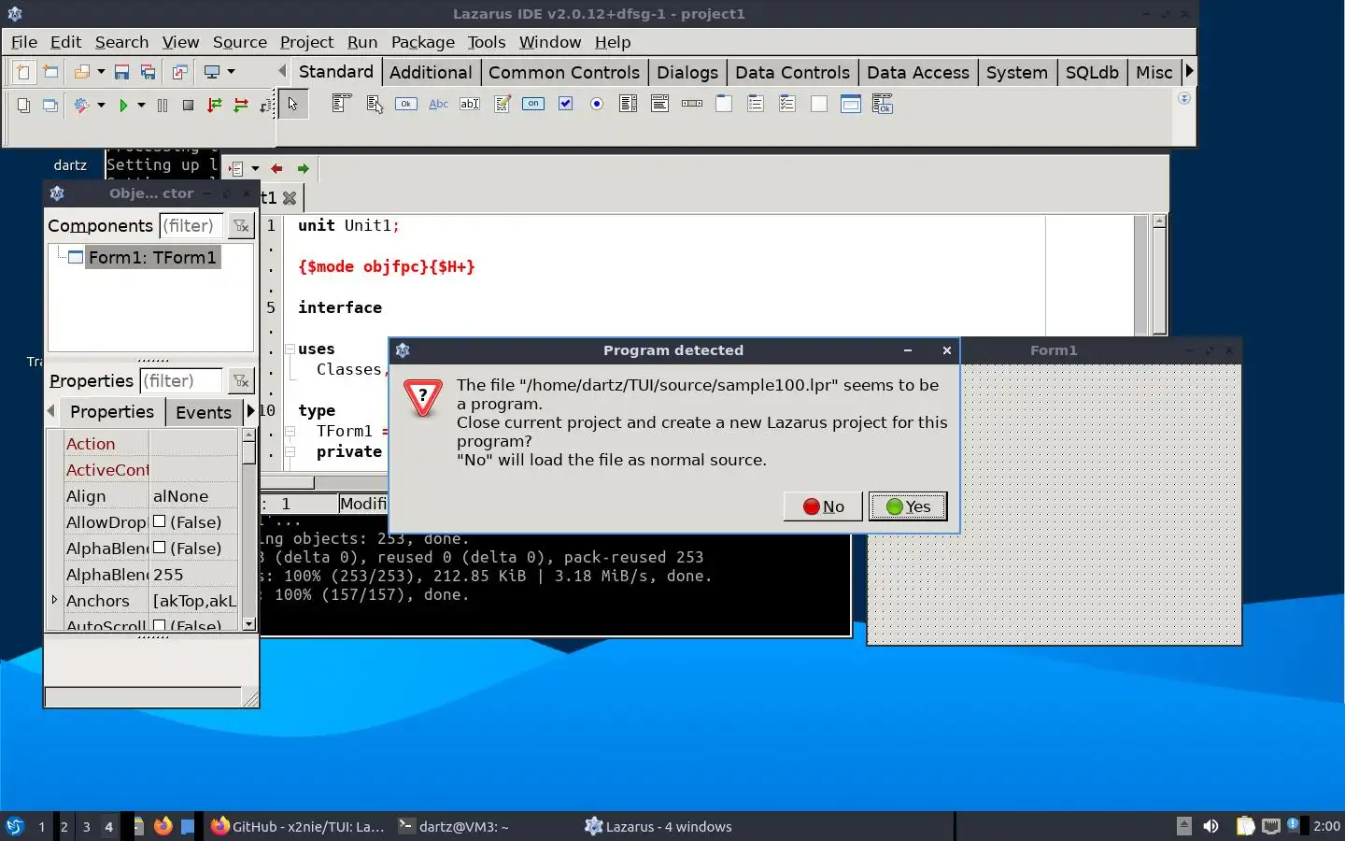Switch to the Common Controls palette tab

564,72
